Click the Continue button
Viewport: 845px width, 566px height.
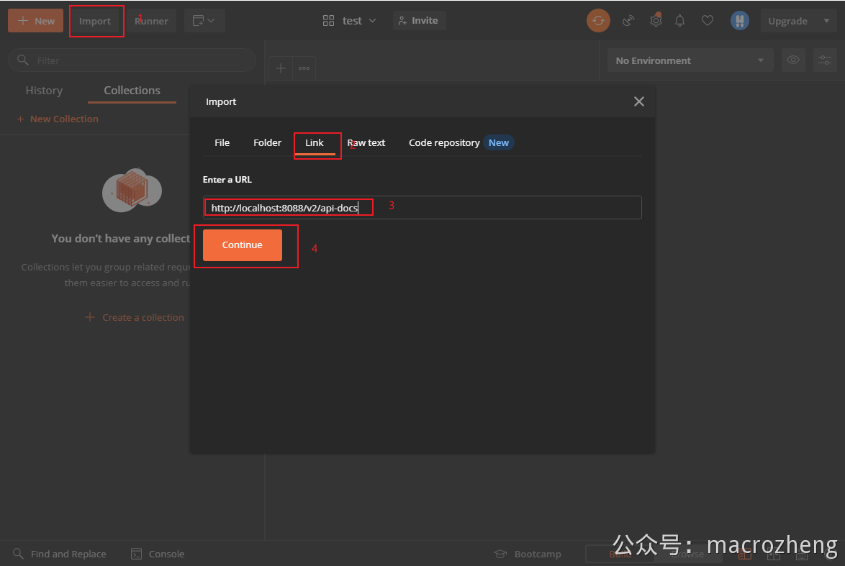[x=243, y=245]
